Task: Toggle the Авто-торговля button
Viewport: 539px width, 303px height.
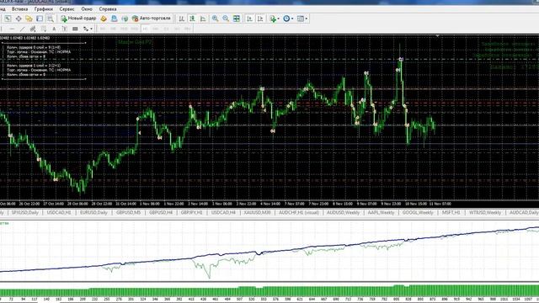Action: [152, 19]
